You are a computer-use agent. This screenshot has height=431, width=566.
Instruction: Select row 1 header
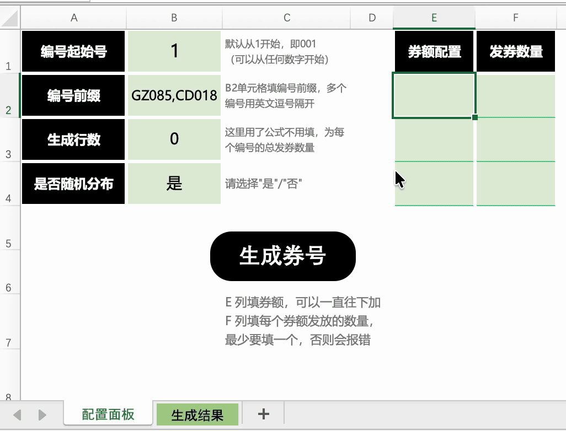(10, 51)
